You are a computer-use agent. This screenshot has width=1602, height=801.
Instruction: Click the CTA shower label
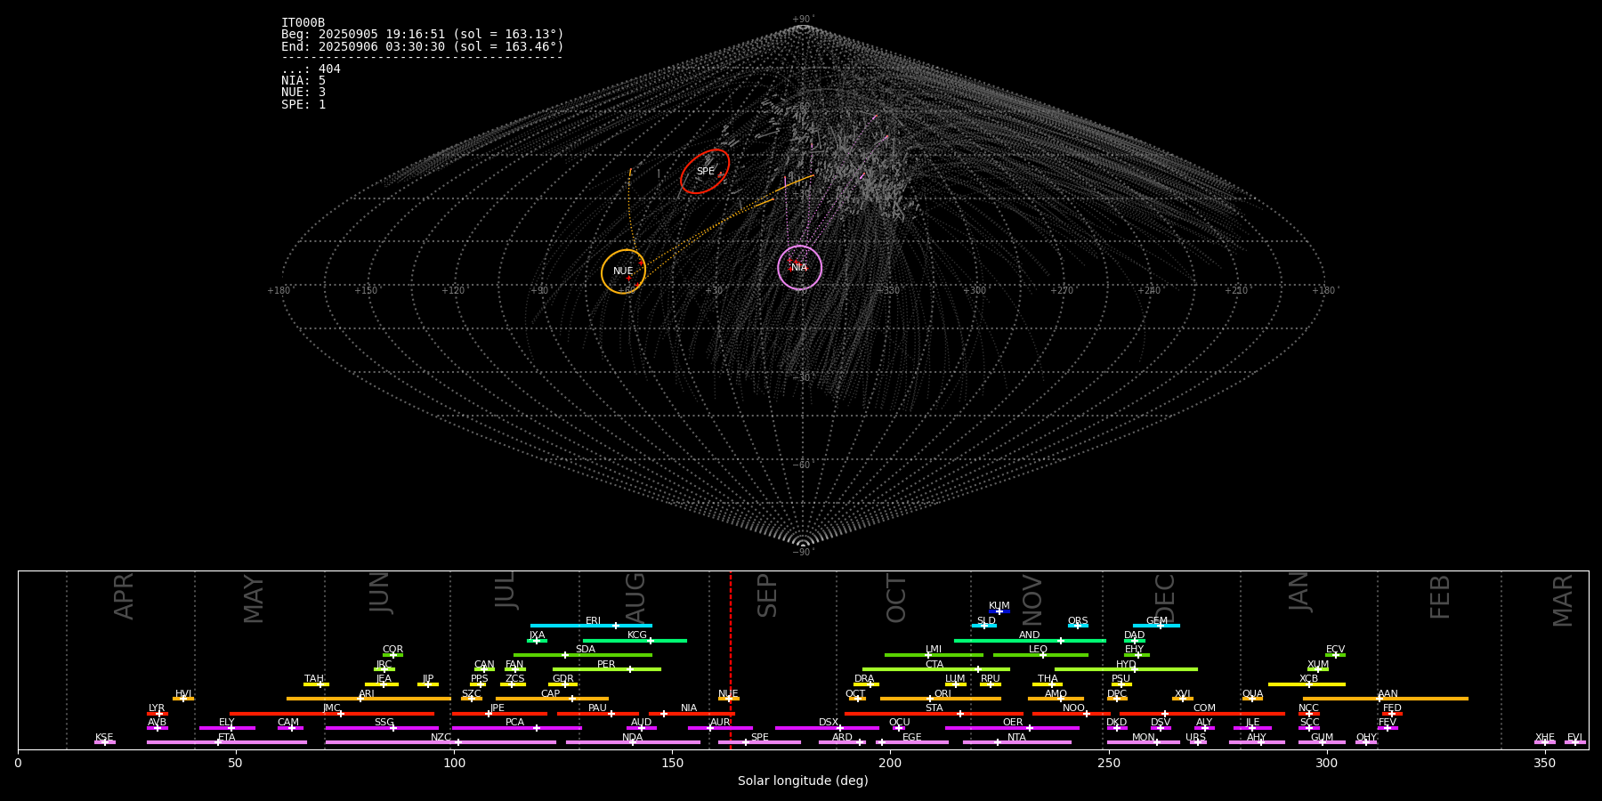tap(934, 665)
